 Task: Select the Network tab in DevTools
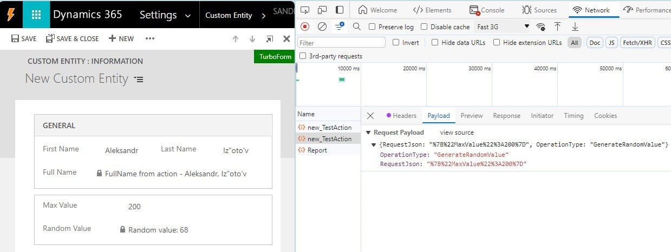click(591, 10)
